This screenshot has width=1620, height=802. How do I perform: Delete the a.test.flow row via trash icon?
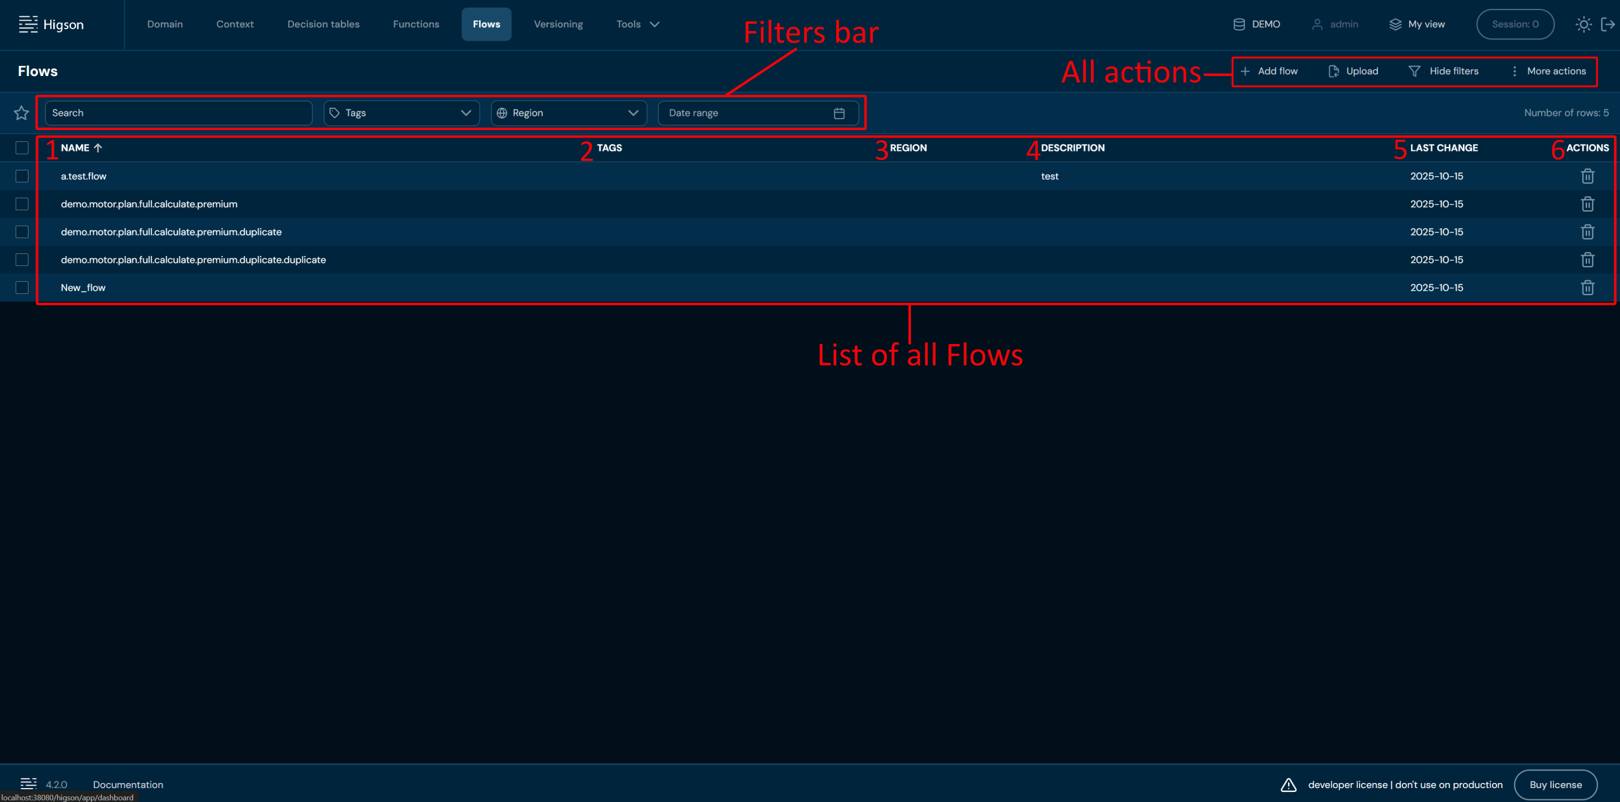pos(1587,176)
